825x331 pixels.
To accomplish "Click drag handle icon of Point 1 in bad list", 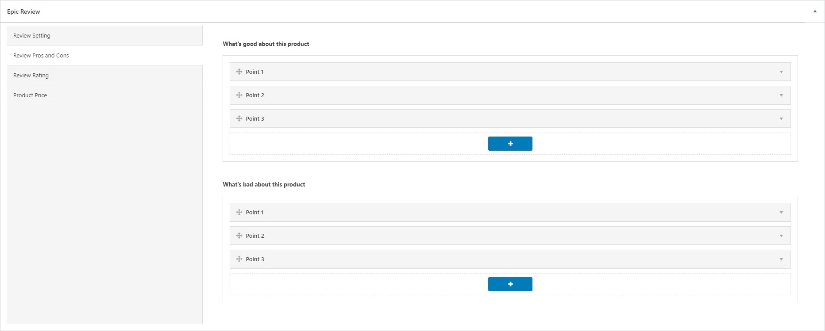I will tap(239, 212).
